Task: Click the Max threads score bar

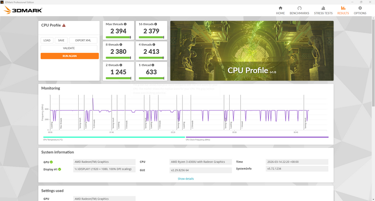Action: (x=118, y=37)
